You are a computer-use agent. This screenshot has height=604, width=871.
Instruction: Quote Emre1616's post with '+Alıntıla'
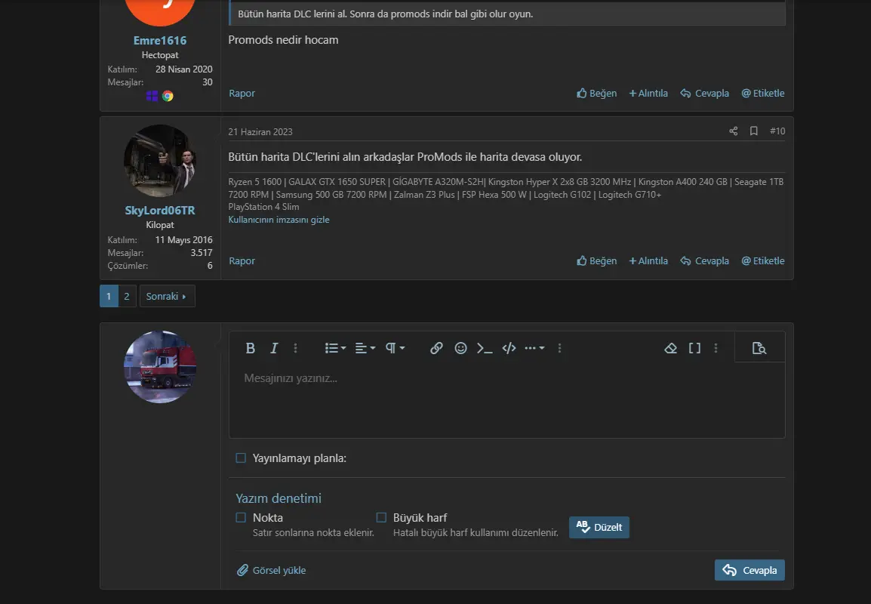(x=648, y=93)
